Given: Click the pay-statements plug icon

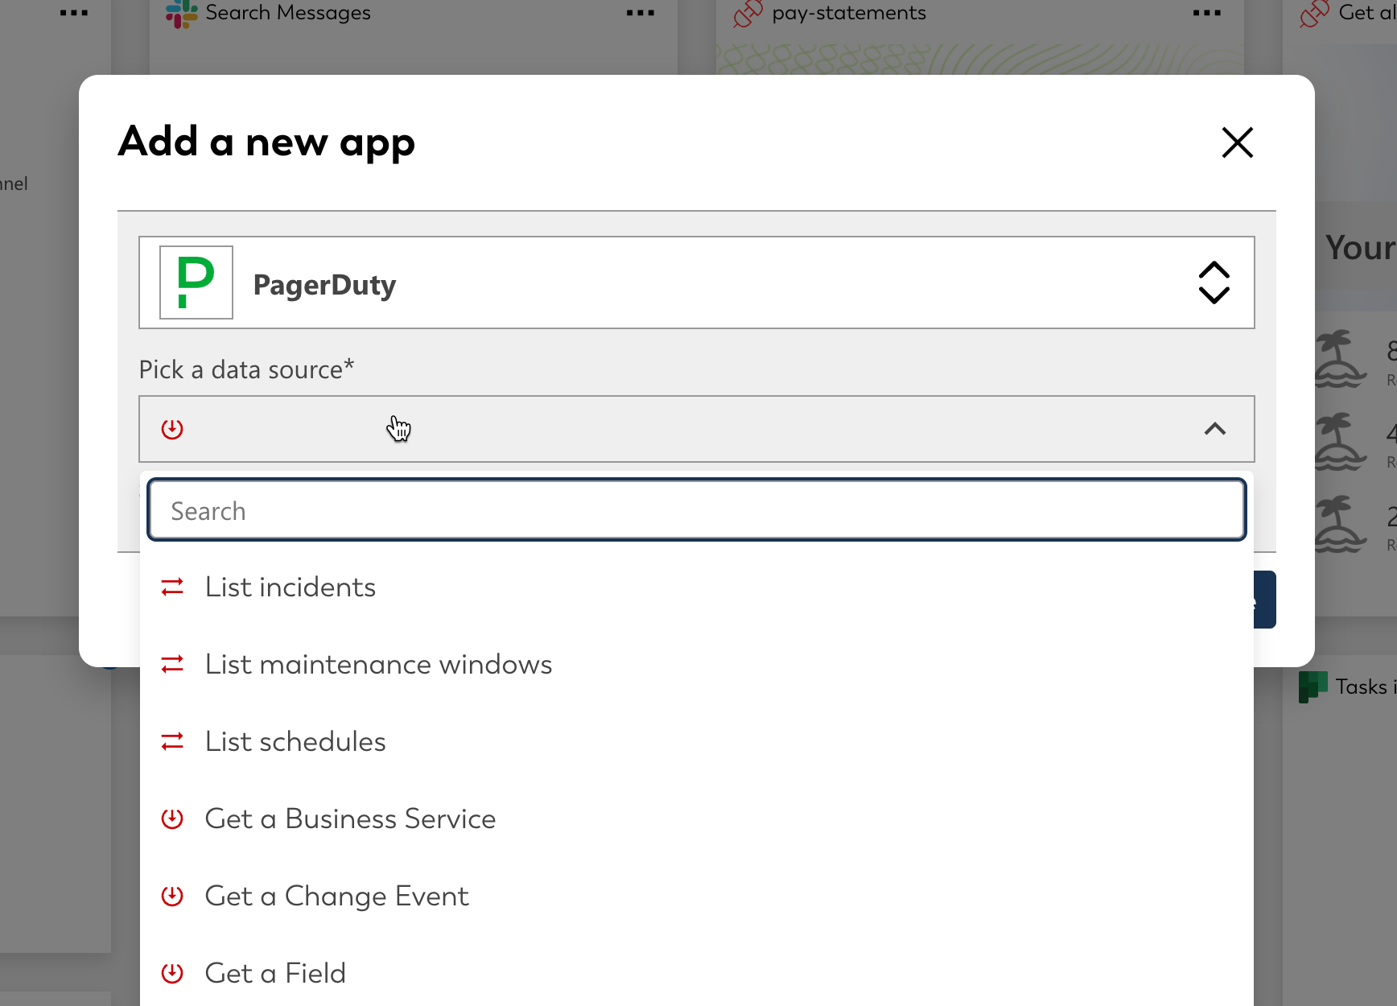Looking at the screenshot, I should coord(748,13).
